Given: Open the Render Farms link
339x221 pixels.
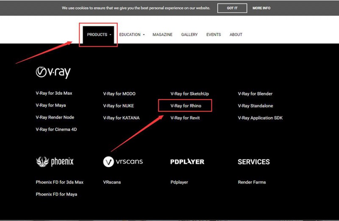Looking at the screenshot, I should [252, 182].
